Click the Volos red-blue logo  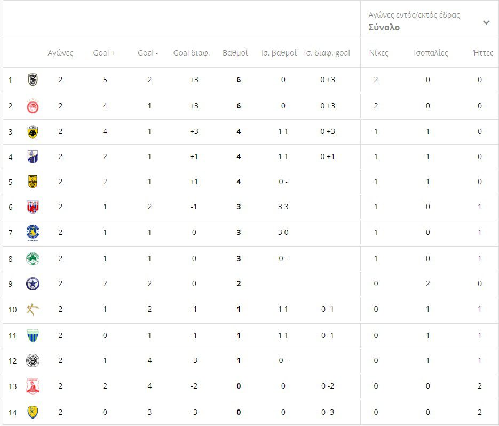pyautogui.click(x=33, y=207)
